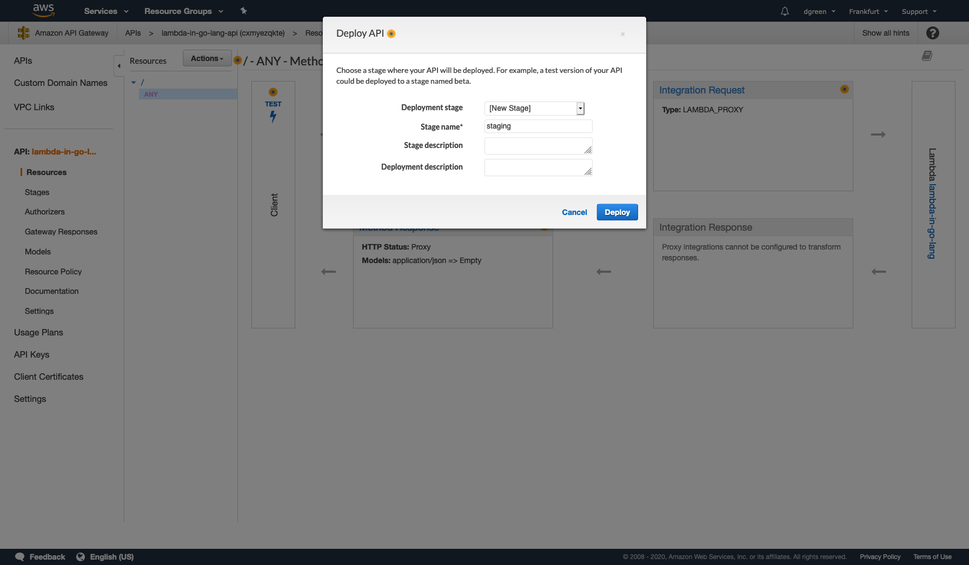Open the lambda-in-go-lang-api breadcrumb link
The width and height of the screenshot is (969, 565).
coord(223,33)
